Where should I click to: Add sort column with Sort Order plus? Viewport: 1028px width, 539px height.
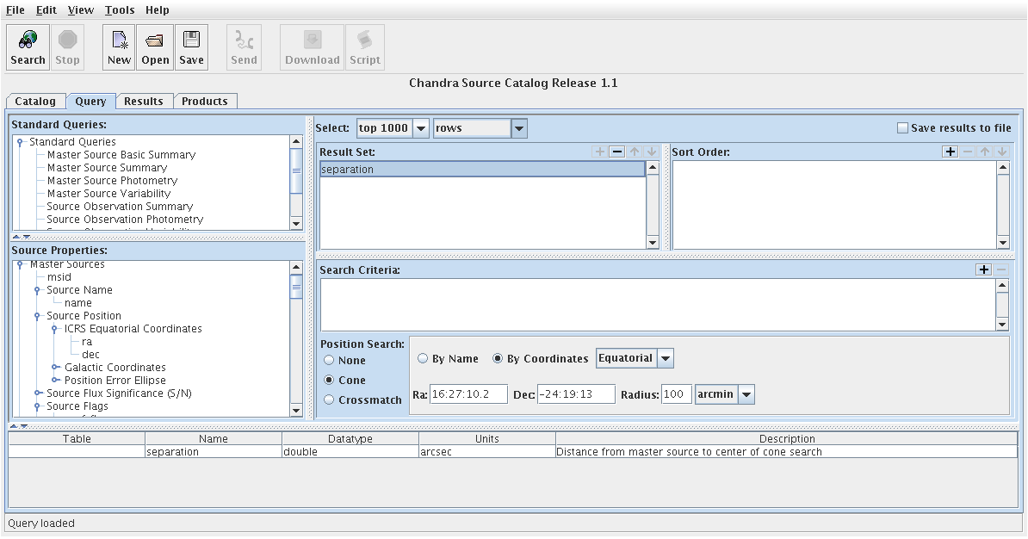pos(950,152)
